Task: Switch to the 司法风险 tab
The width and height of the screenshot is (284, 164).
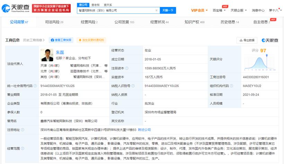Action: pos(54,22)
